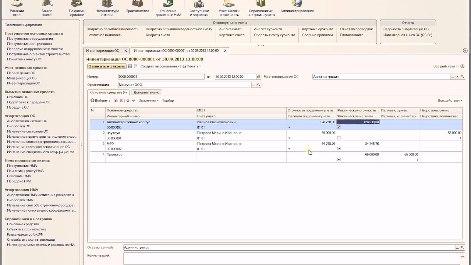Open the Сотрудники и зарплата section

coord(199,8)
